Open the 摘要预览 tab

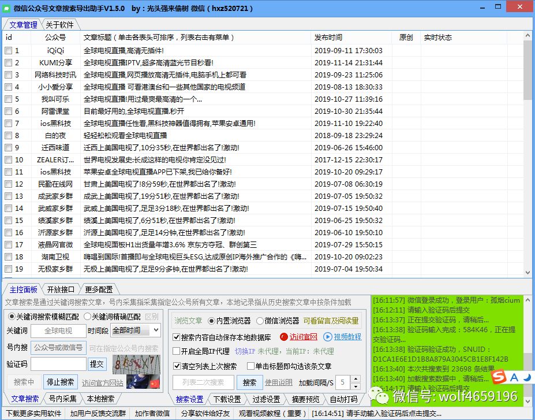(305, 399)
